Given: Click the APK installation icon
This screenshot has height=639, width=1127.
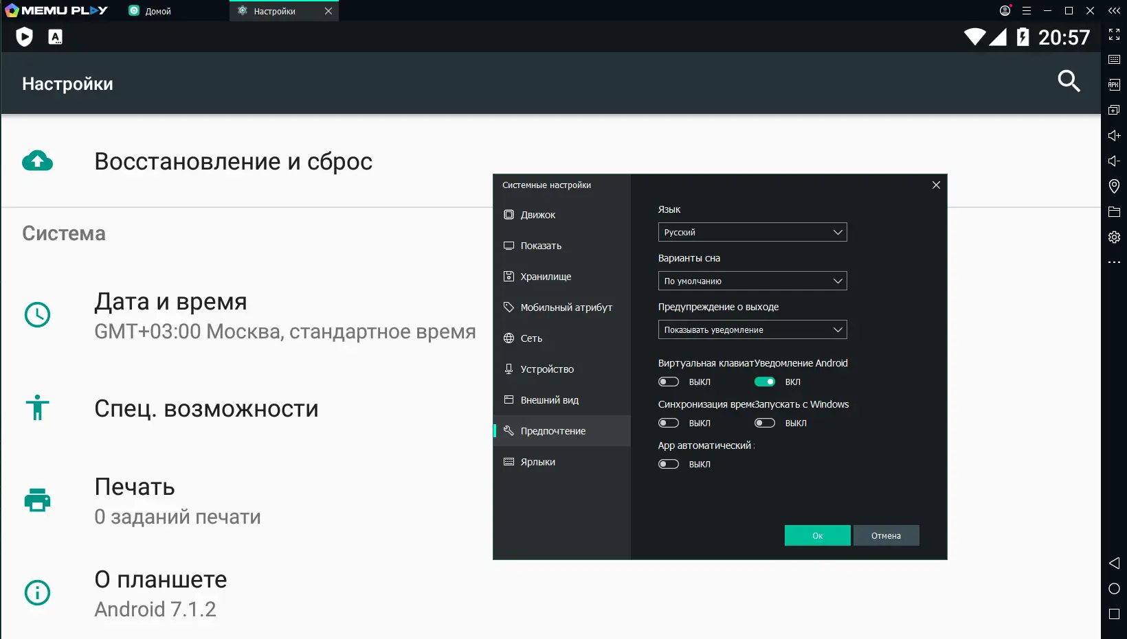Looking at the screenshot, I should click(1114, 84).
